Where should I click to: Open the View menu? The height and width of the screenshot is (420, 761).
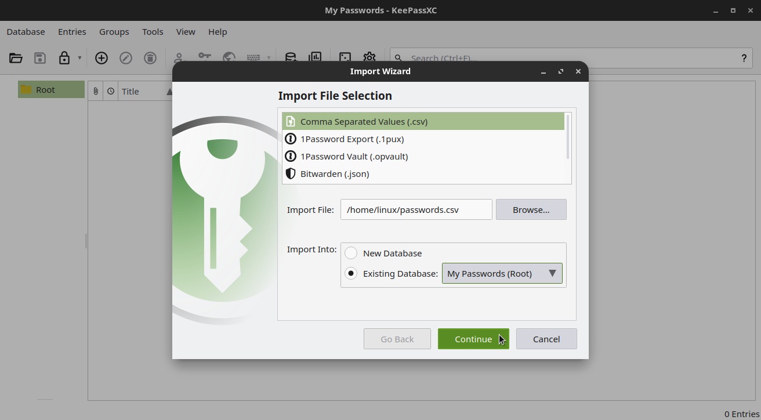pos(186,32)
